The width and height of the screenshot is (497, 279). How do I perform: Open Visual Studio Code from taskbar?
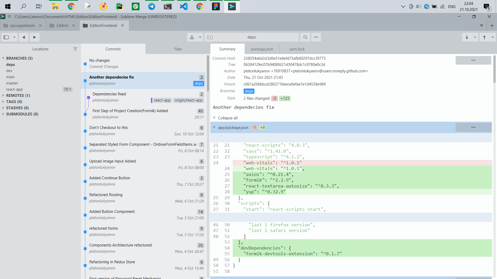(x=184, y=6)
